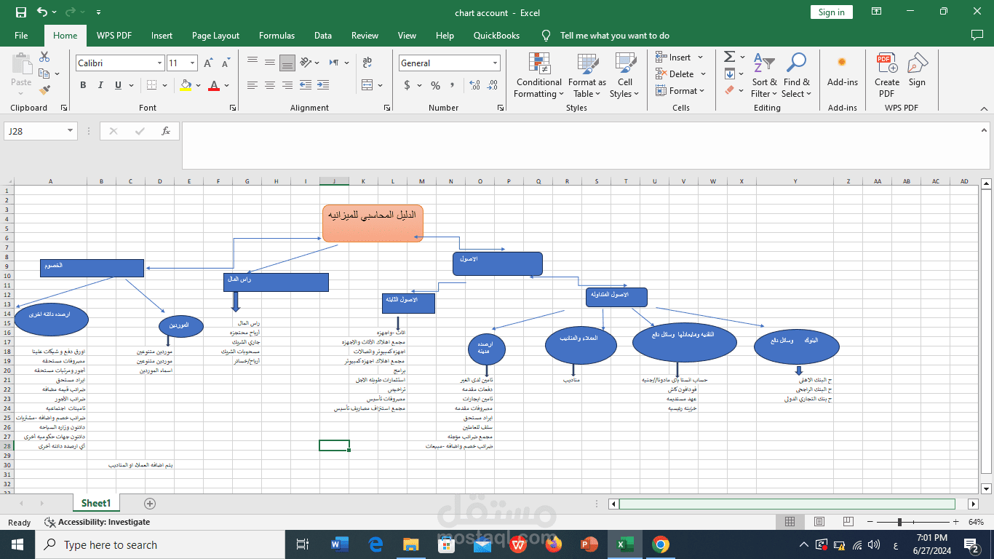This screenshot has width=994, height=559.
Task: Click the Cut scissors icon
Action: 44,57
